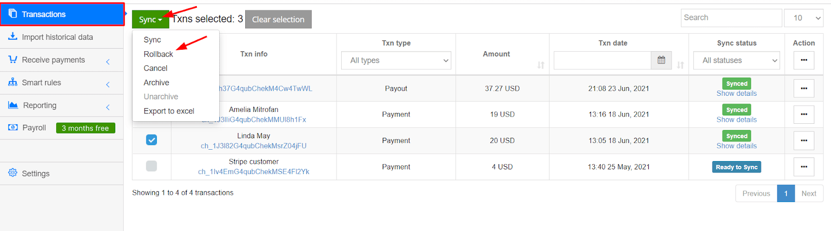
Task: Open the page size dropdown showing 10
Action: coord(803,18)
